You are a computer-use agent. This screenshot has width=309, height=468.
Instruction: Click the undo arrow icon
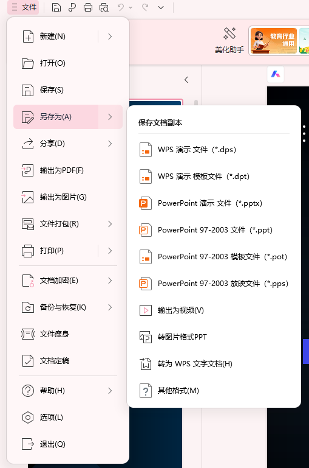(x=121, y=7)
